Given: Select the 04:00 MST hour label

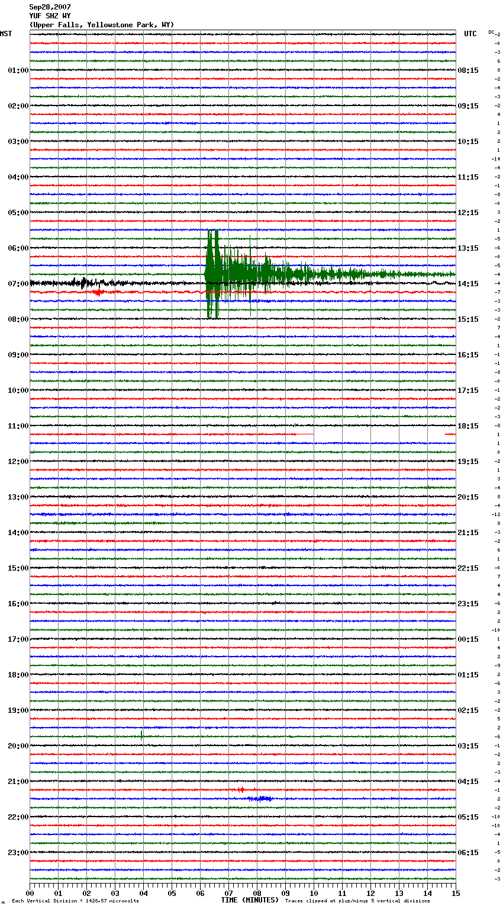Looking at the screenshot, I should (18, 177).
